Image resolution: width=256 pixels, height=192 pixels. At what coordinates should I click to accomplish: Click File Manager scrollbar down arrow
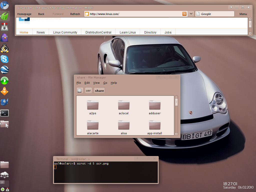[x=176, y=134]
